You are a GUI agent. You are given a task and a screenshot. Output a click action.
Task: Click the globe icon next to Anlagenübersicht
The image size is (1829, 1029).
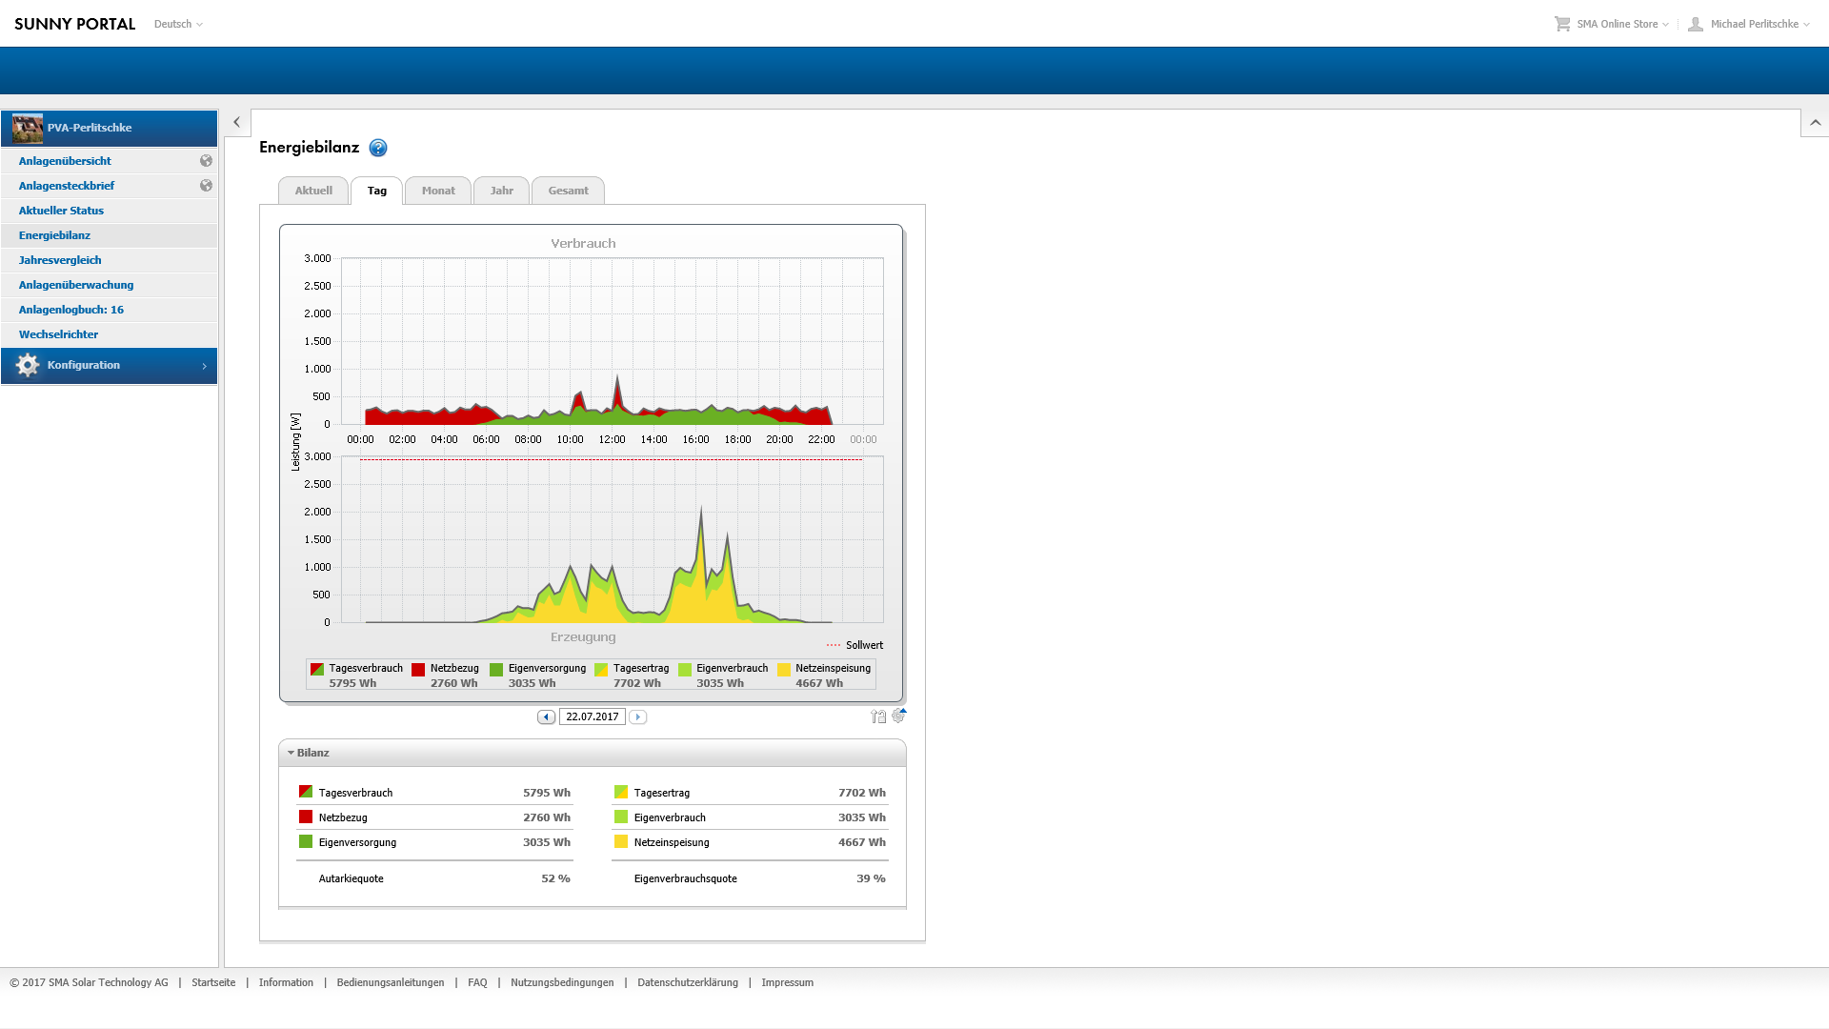[x=206, y=161]
